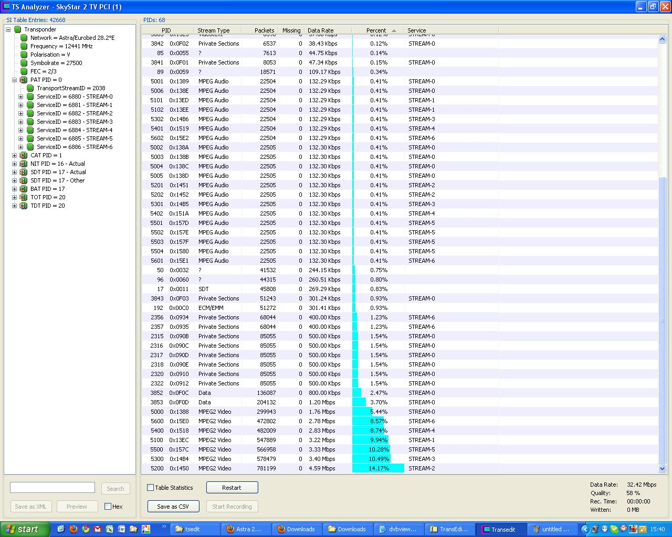
Task: Expand the ServiceID 6880 STREAM-0 node
Action: pos(21,96)
